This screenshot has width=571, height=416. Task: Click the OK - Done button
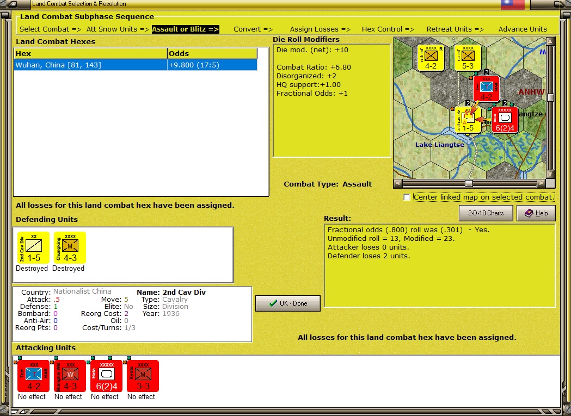[x=288, y=303]
